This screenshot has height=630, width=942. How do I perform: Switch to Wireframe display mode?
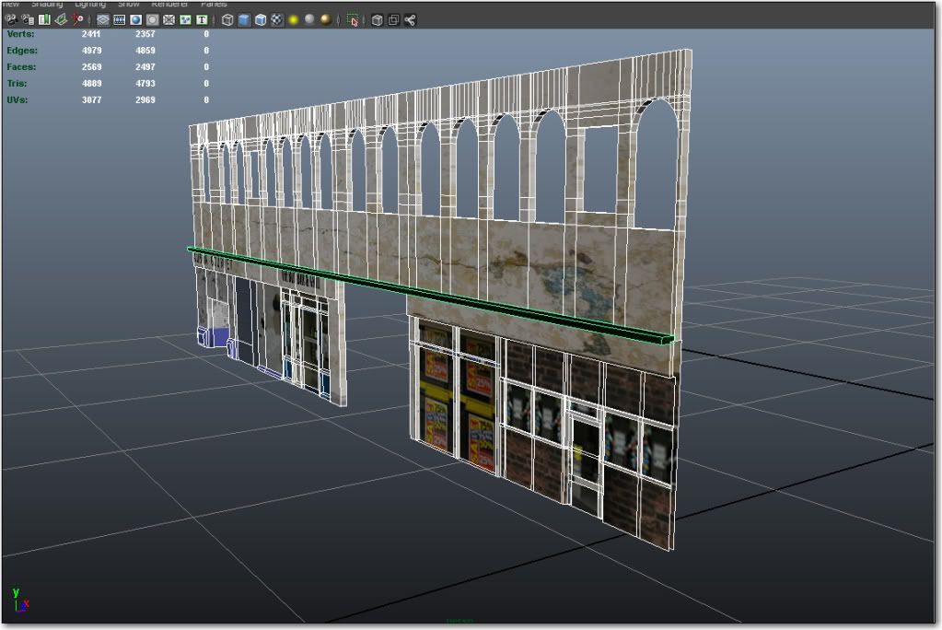227,19
